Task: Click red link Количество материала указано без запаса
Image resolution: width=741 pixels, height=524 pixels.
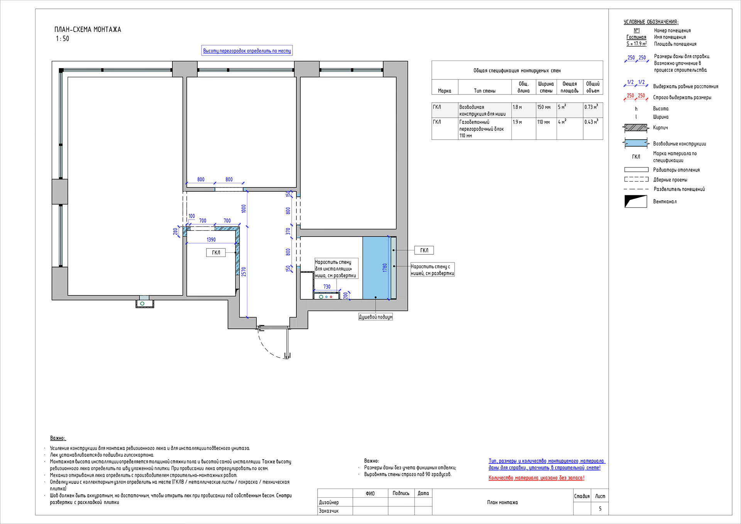Action: 536,478
